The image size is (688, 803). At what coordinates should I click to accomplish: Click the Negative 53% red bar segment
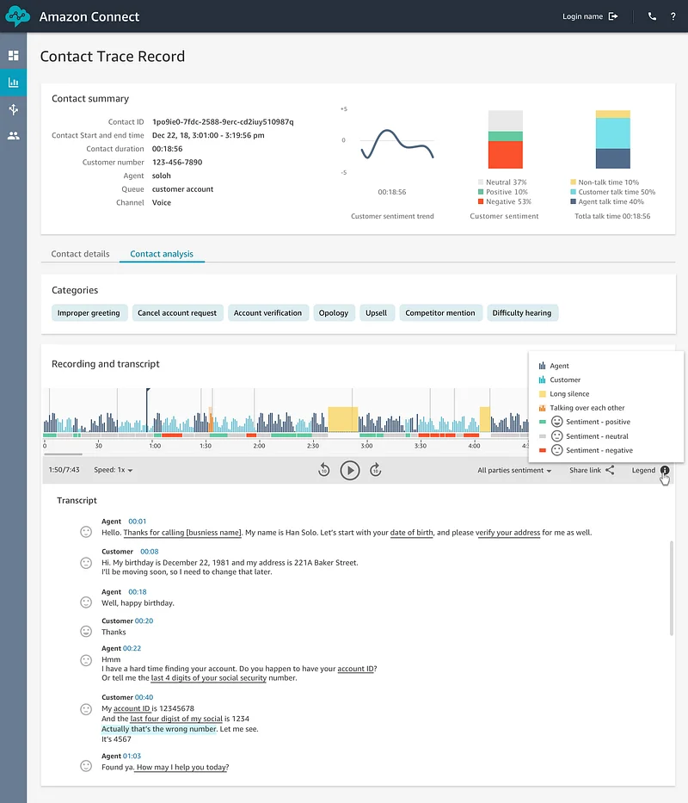click(x=506, y=155)
